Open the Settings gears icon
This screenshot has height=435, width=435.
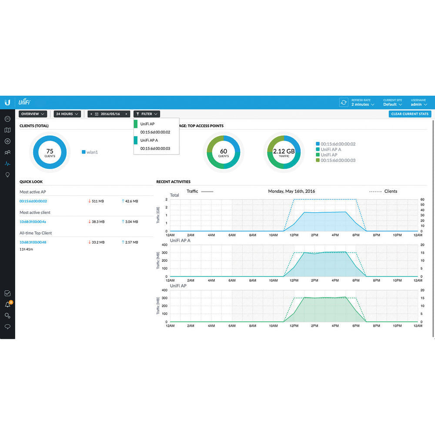coord(7,315)
